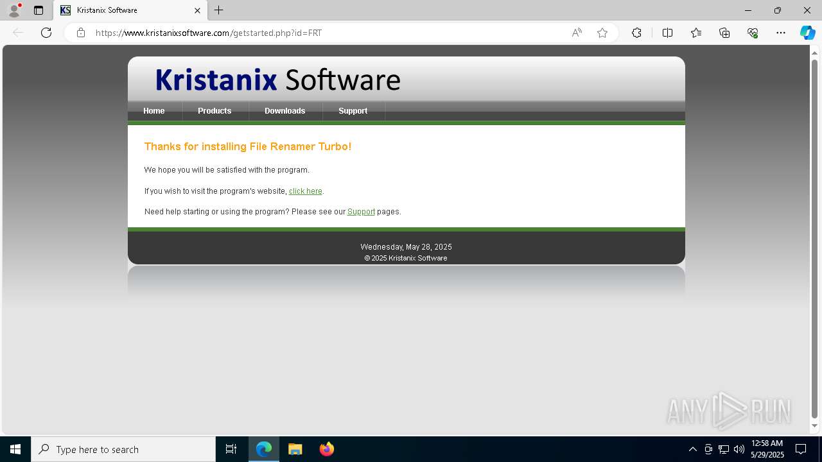Viewport: 822px width, 462px height.
Task: Minimize the Edge browser window
Action: tap(748, 10)
